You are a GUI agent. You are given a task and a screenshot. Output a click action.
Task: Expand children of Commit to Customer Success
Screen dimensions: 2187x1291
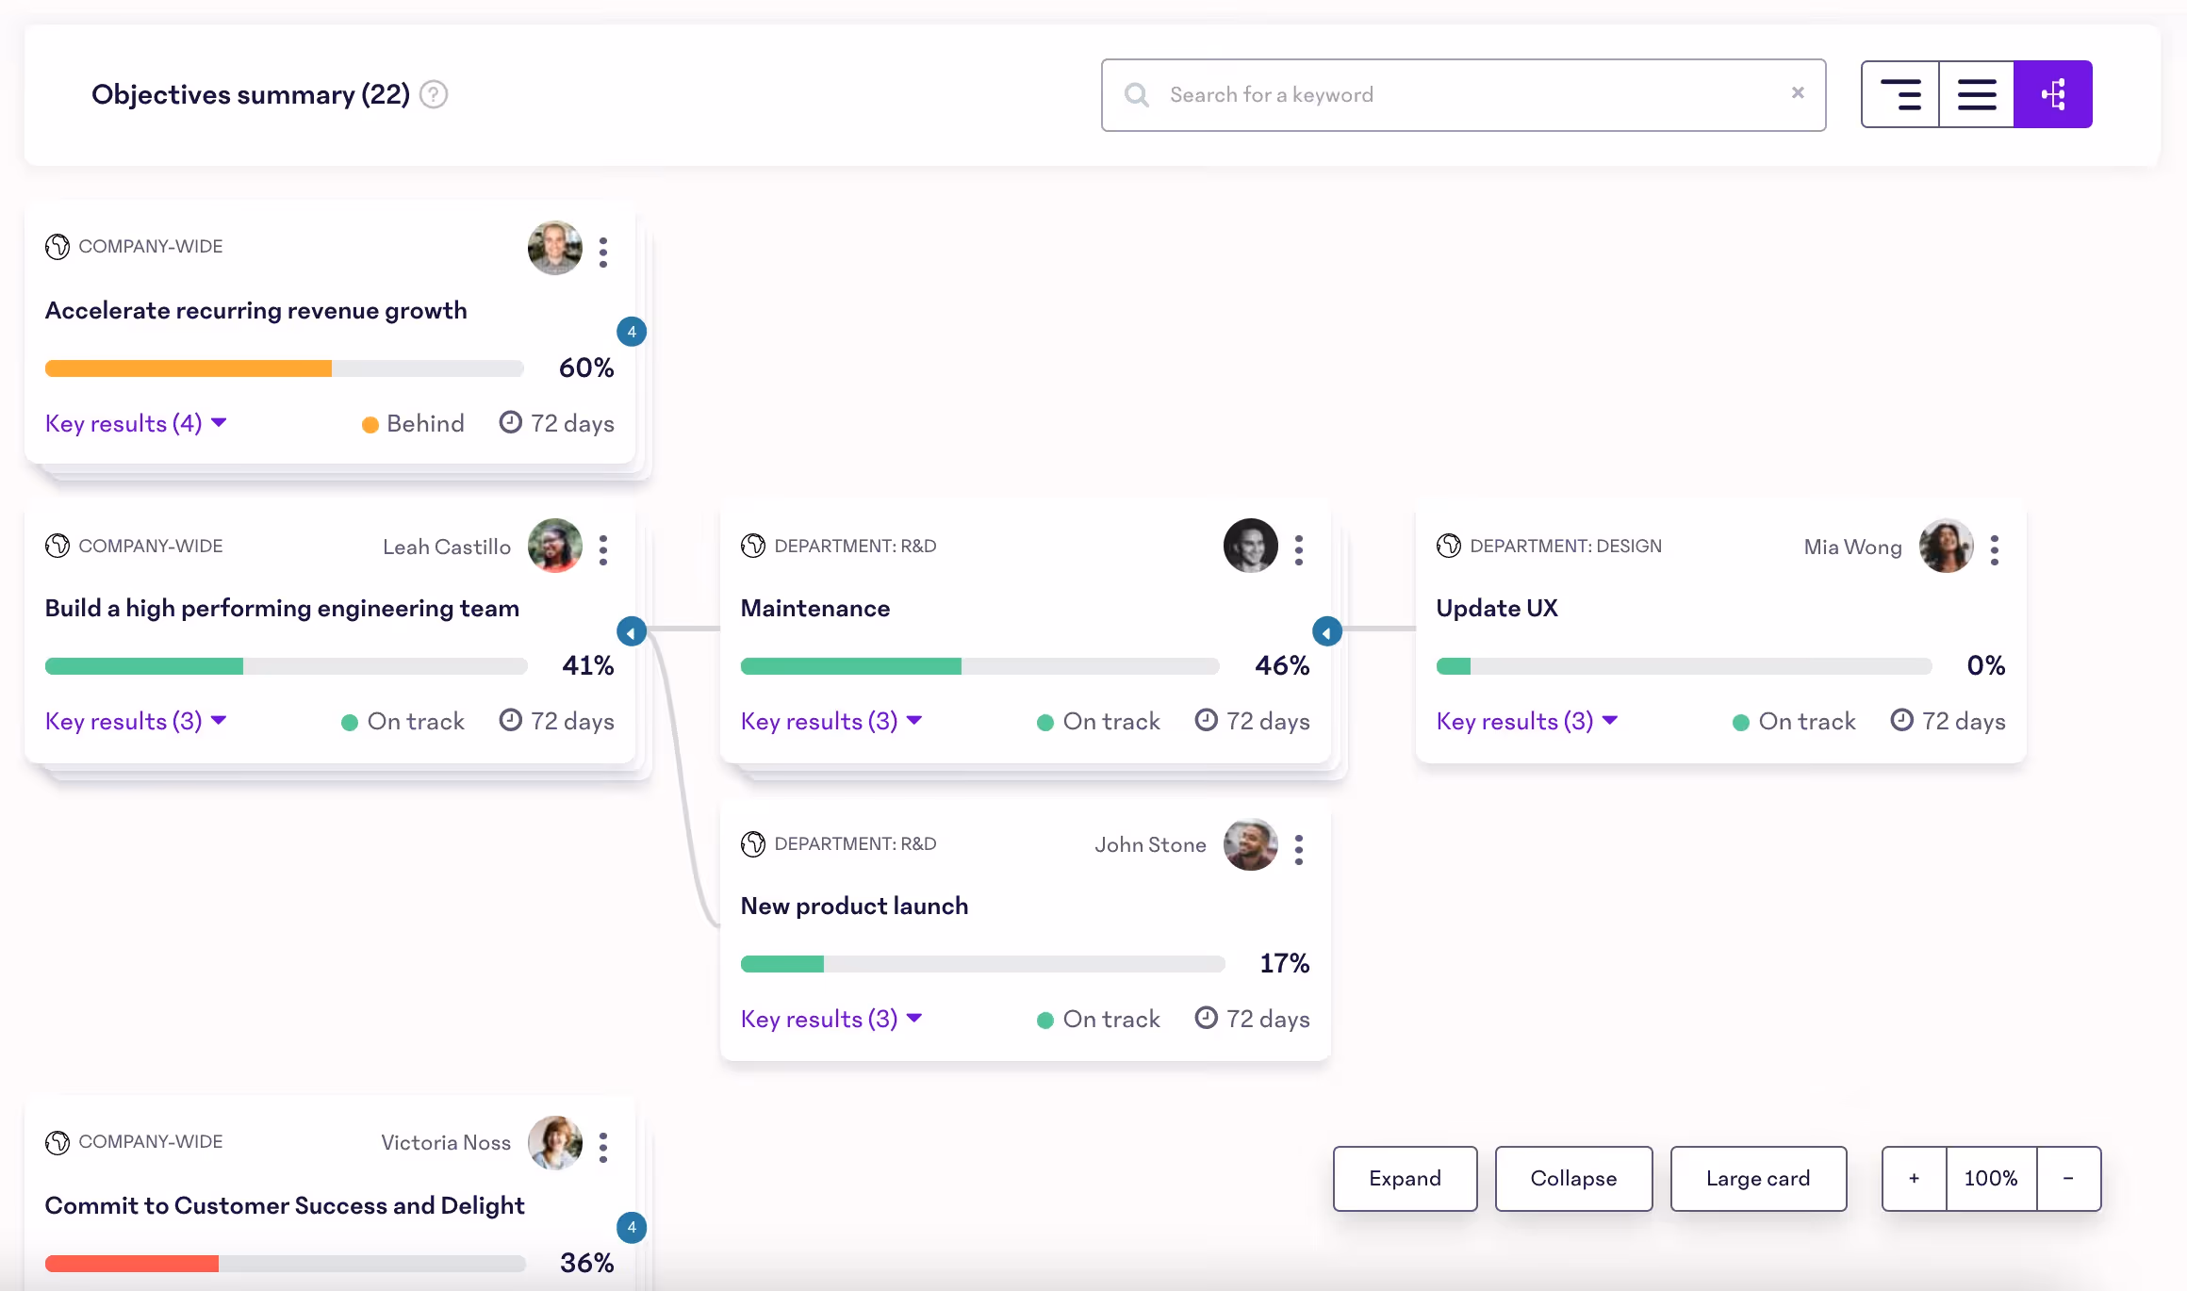pos(632,1227)
